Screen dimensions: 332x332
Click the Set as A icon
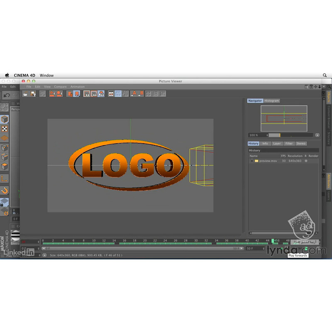click(133, 94)
